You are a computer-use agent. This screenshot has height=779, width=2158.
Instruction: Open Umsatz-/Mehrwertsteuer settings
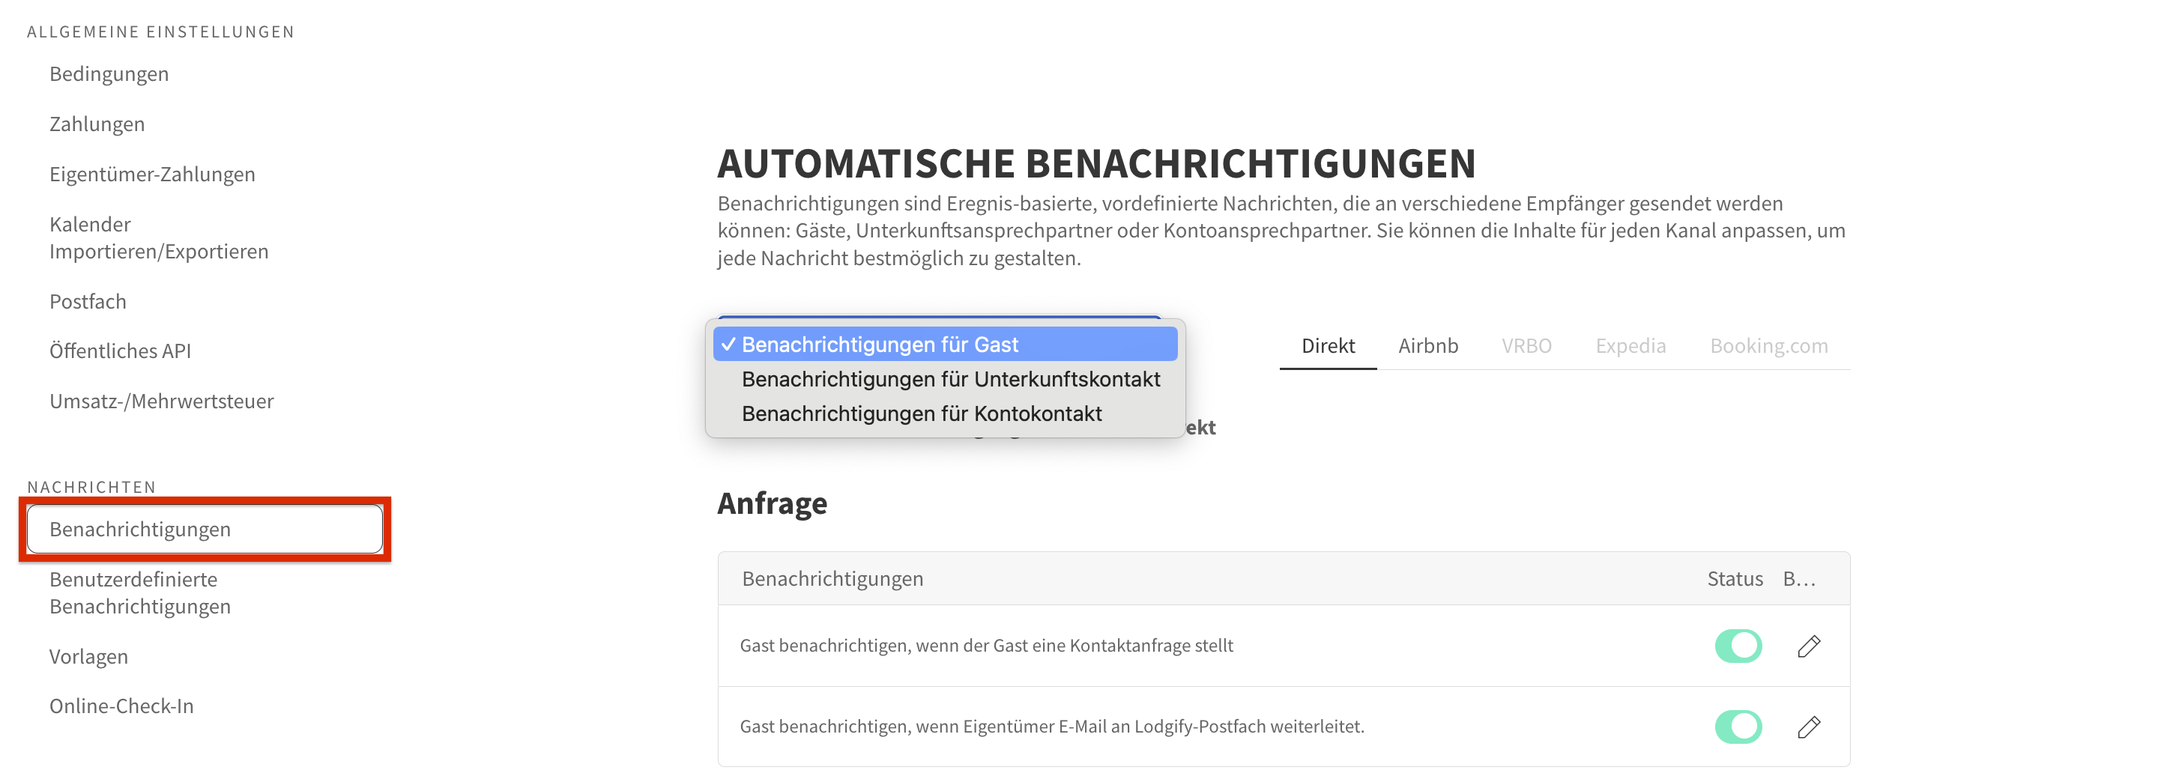click(162, 401)
